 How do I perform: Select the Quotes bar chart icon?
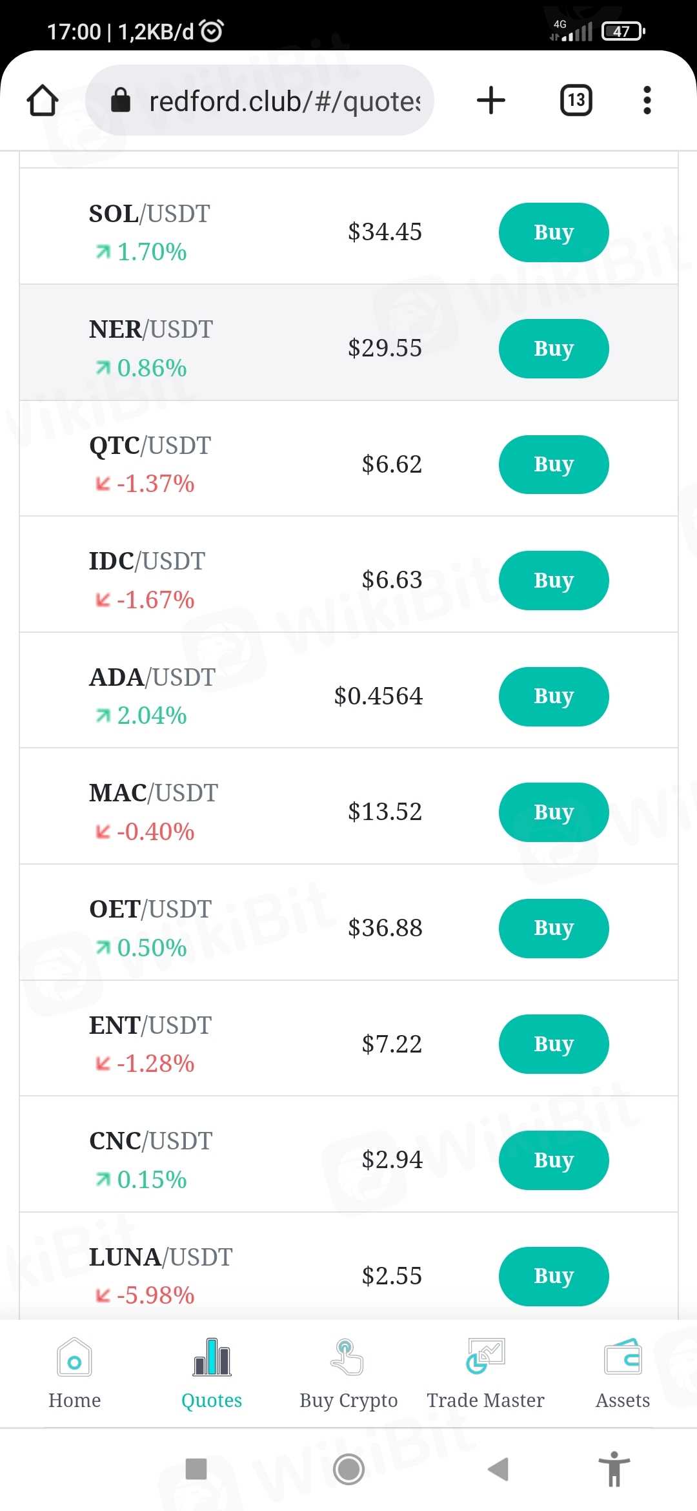coord(212,1359)
